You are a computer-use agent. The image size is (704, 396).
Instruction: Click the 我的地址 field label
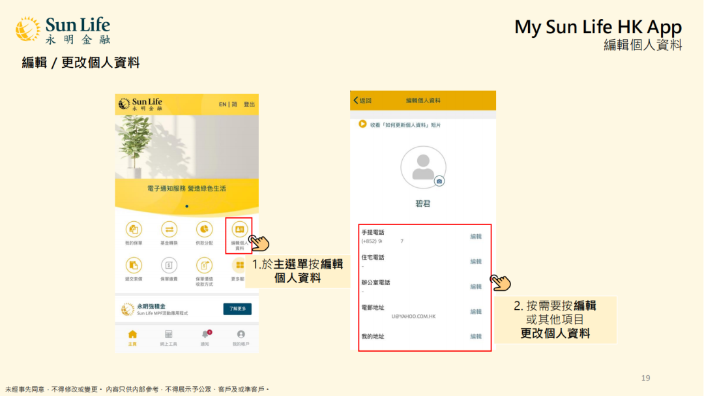click(x=373, y=337)
